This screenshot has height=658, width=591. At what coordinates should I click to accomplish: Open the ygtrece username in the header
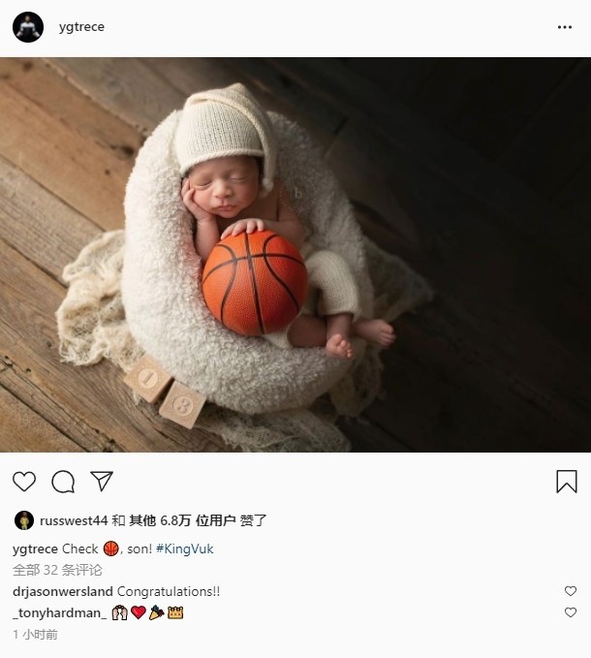(81, 27)
